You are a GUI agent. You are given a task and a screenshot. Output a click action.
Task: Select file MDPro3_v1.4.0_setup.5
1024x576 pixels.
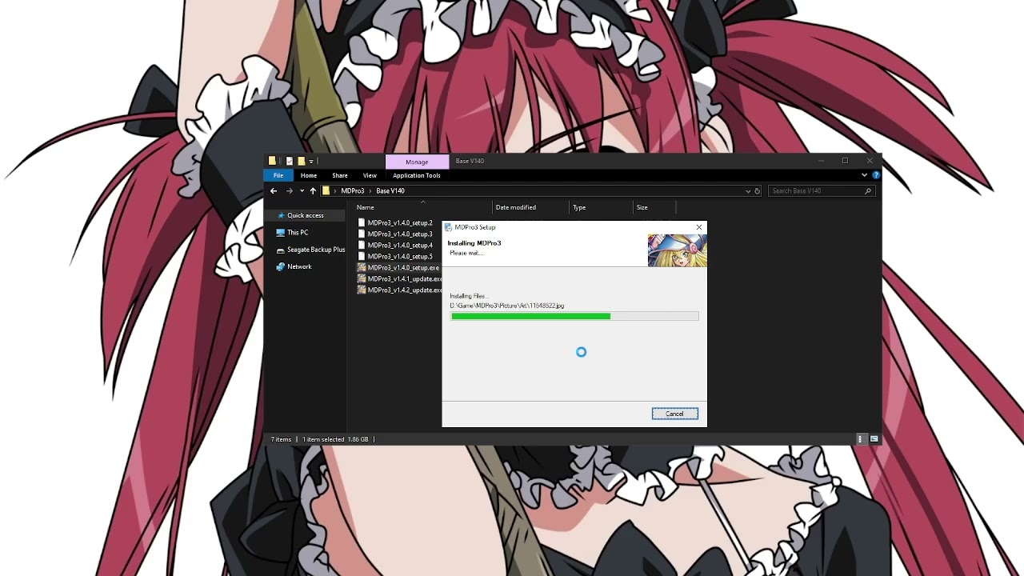tap(400, 257)
